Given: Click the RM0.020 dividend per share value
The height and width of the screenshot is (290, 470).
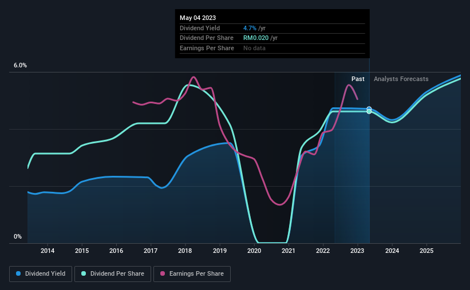Looking at the screenshot, I should point(256,38).
